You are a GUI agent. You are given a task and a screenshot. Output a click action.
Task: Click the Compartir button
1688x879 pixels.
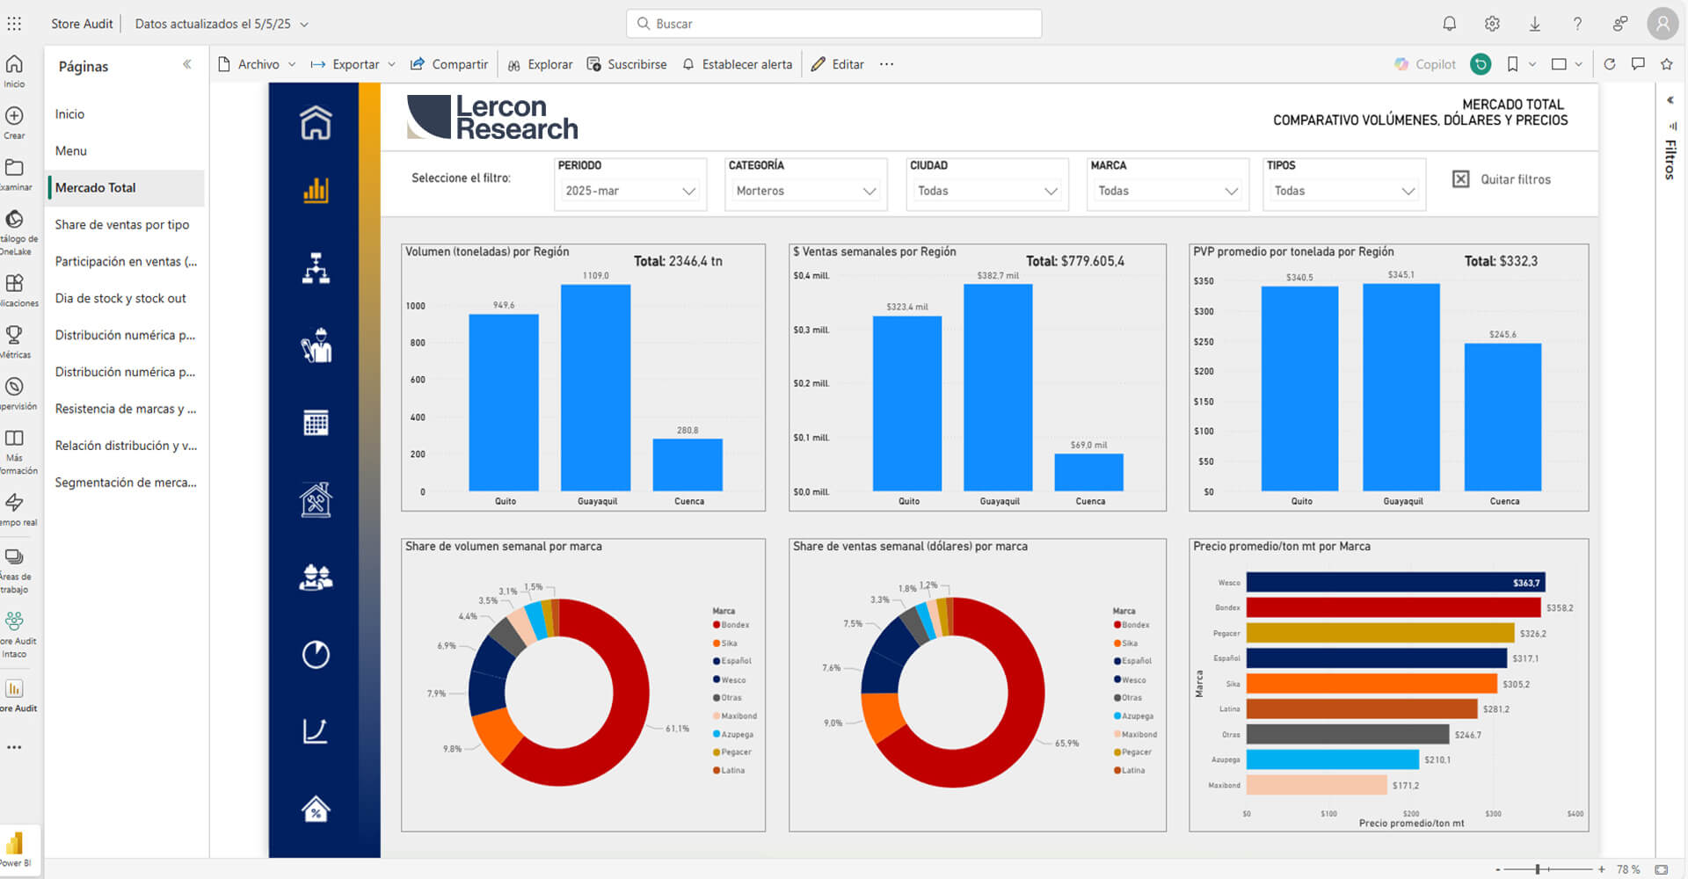[x=449, y=64]
